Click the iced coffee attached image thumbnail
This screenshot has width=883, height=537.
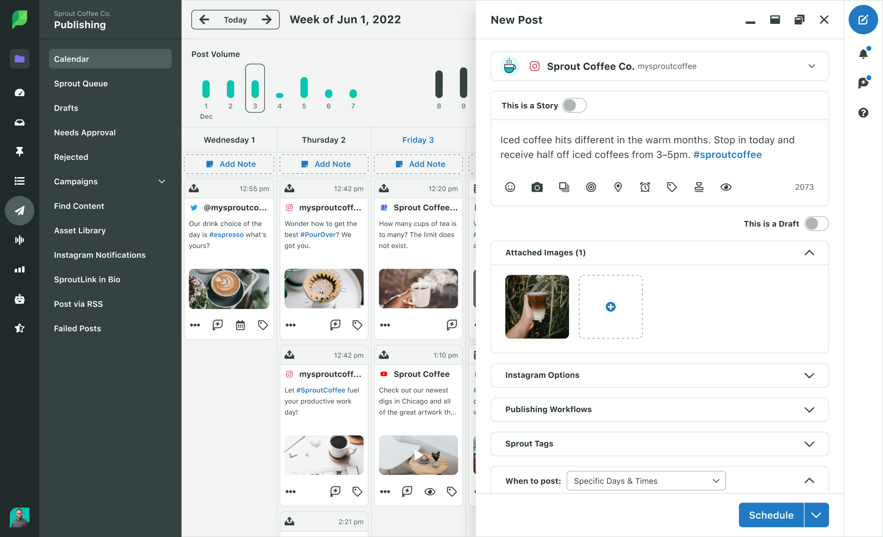(x=537, y=306)
